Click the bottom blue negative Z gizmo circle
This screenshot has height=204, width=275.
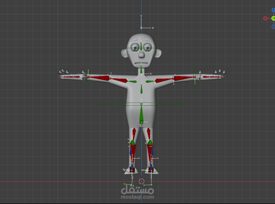(x=273, y=27)
